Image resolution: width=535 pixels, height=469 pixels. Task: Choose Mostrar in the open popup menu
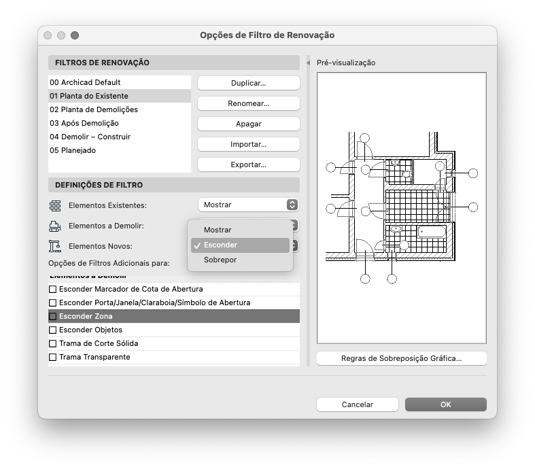240,230
